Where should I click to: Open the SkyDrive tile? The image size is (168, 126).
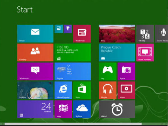point(82,109)
